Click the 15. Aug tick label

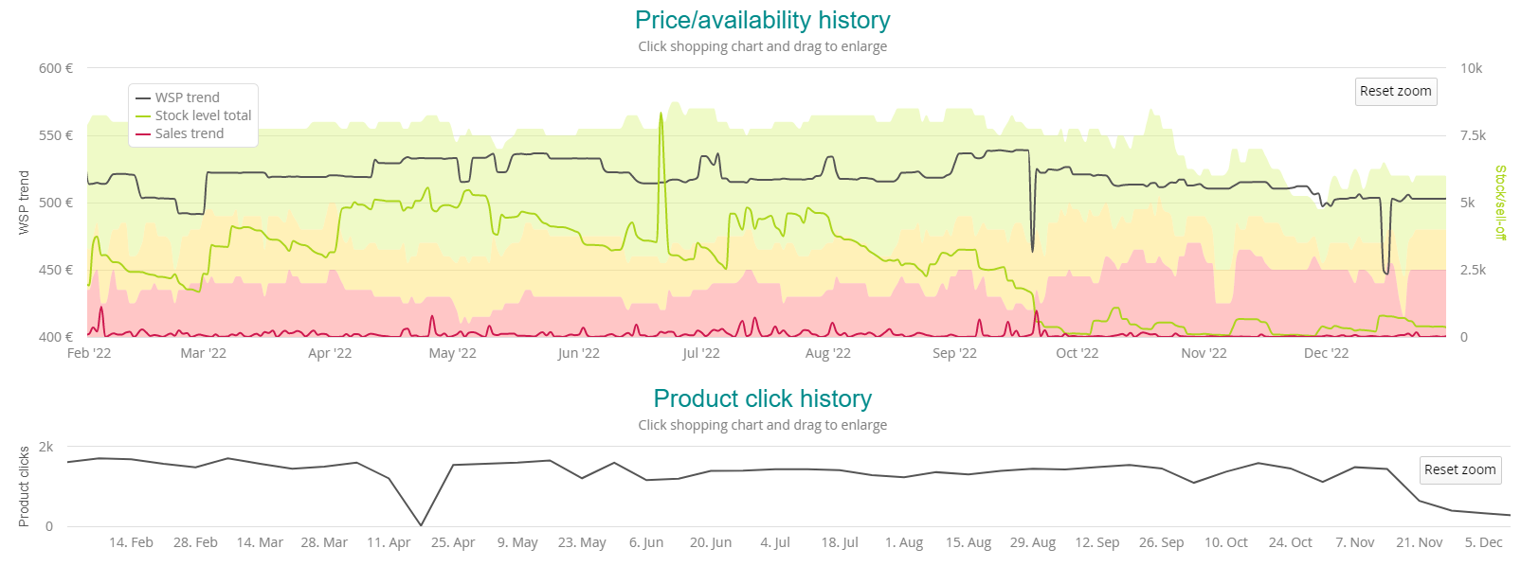[x=968, y=542]
